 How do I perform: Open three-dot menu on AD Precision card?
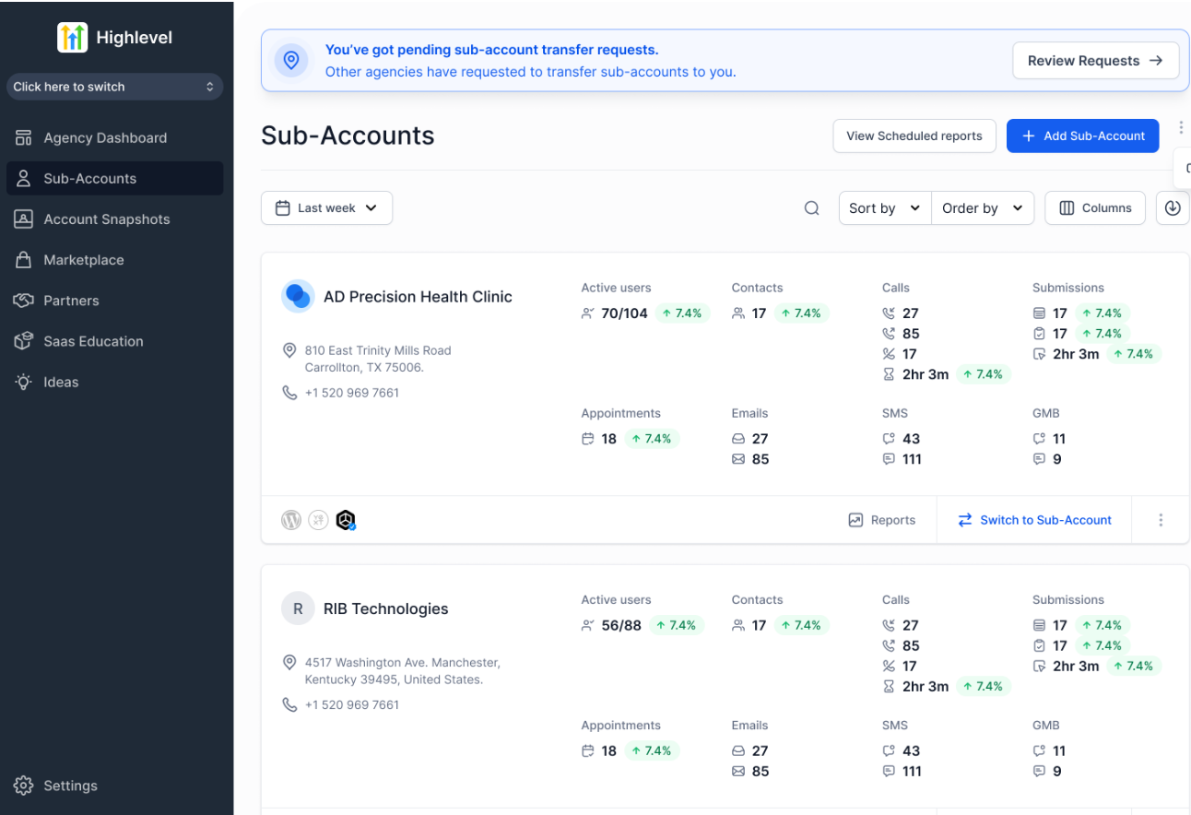(1161, 520)
